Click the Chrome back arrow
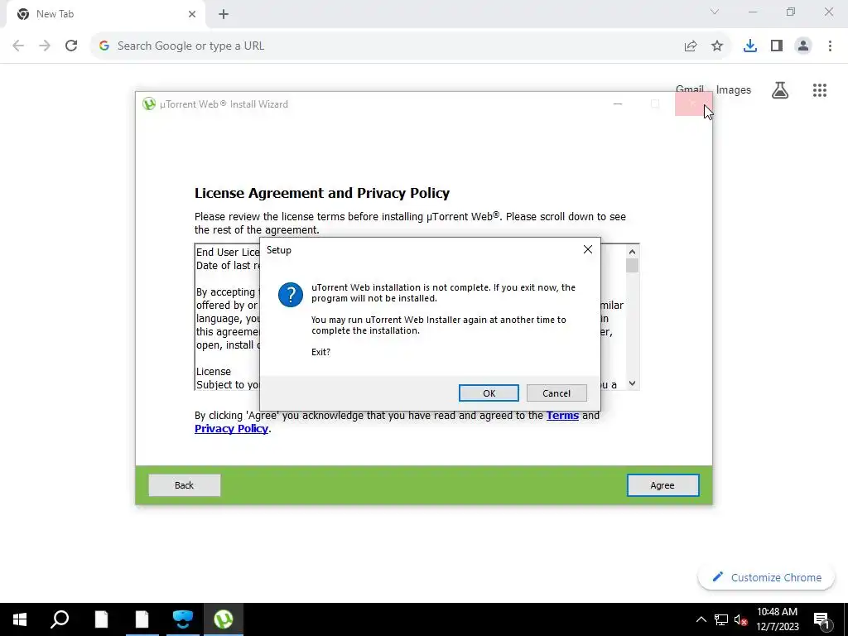 [18, 46]
